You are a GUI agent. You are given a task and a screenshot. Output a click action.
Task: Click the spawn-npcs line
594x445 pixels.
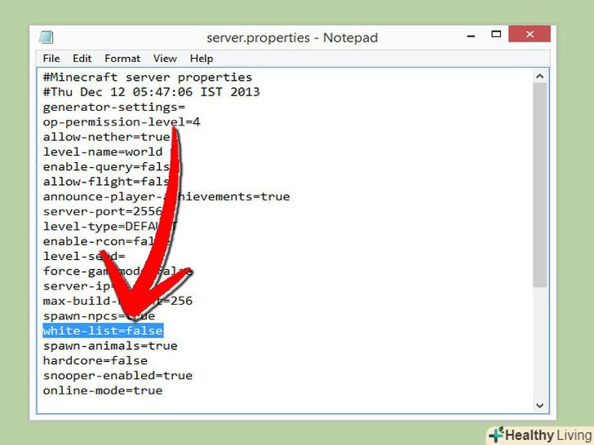click(x=99, y=315)
